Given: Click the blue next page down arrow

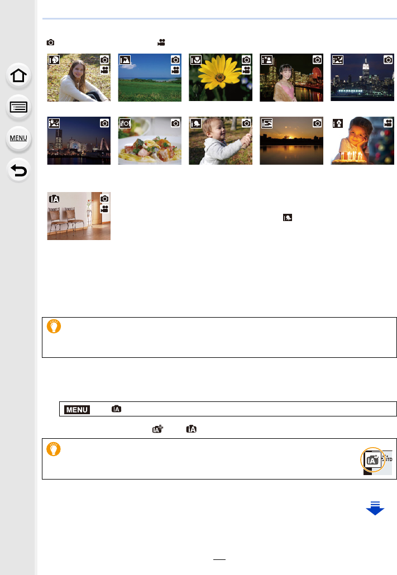Looking at the screenshot, I should 375,508.
